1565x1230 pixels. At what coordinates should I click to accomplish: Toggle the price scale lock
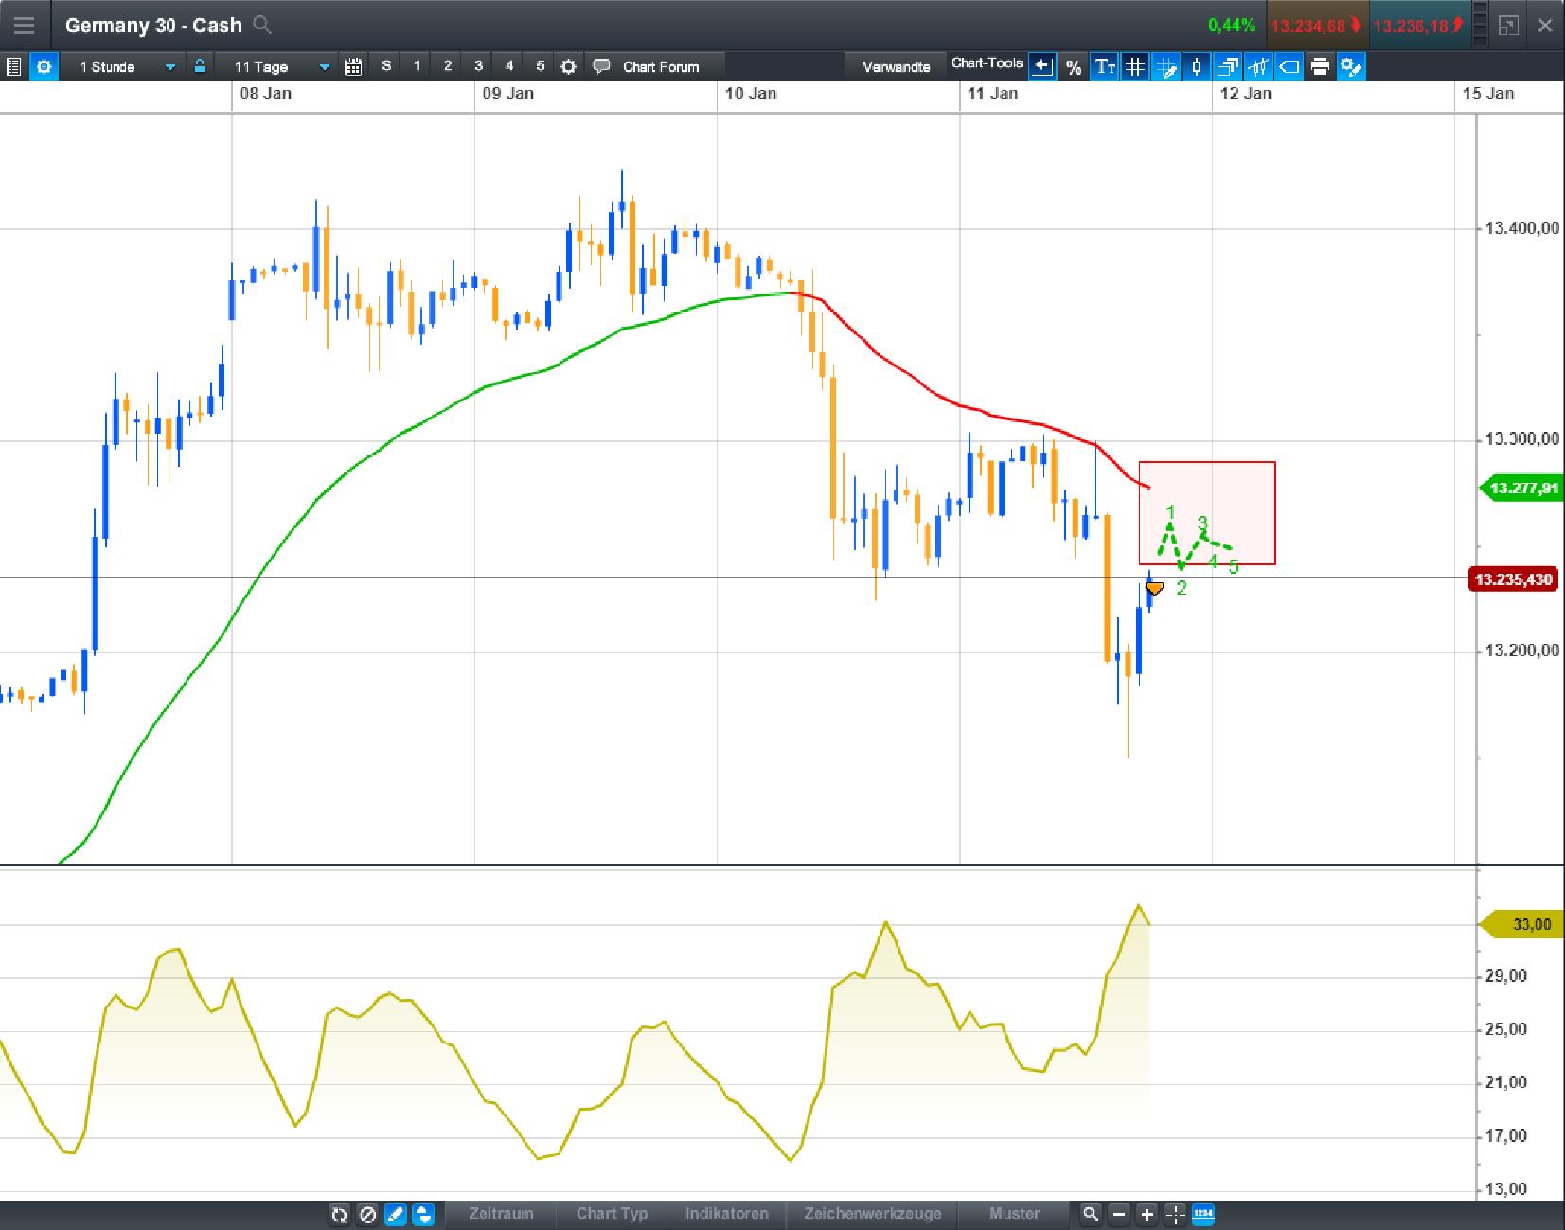point(199,66)
